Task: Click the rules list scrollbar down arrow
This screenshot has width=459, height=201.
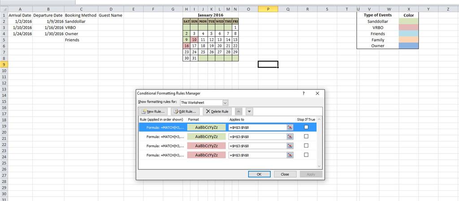Action: [x=319, y=166]
